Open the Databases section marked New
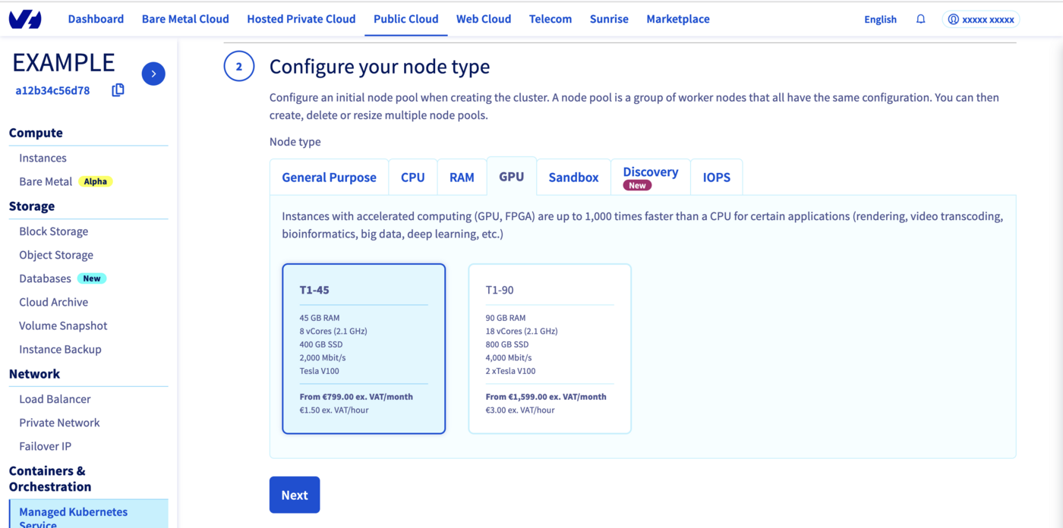 click(x=46, y=278)
